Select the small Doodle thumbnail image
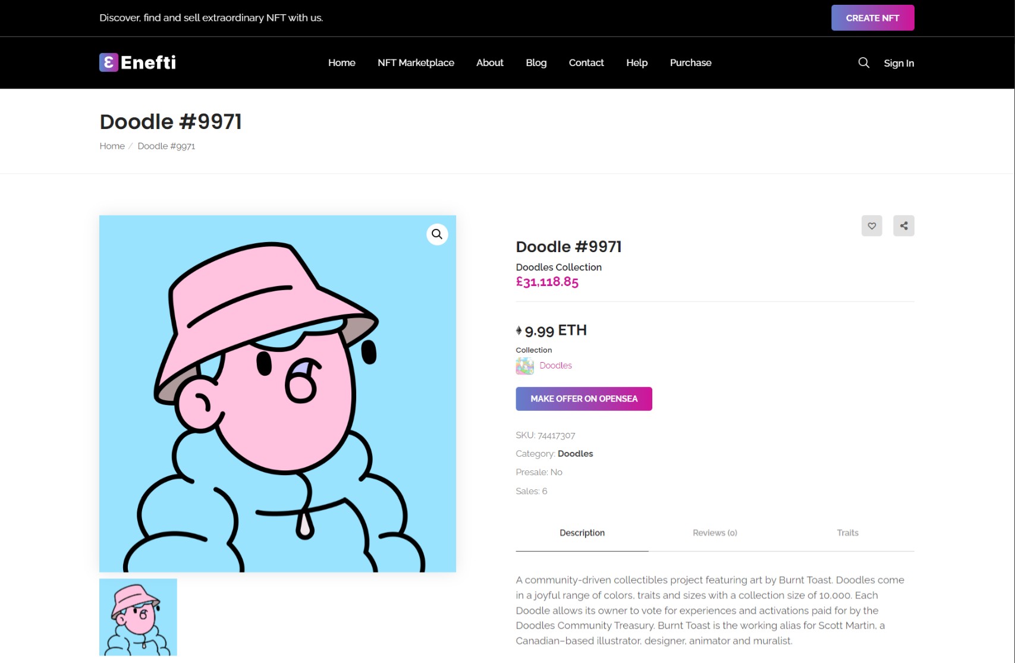 coord(138,617)
